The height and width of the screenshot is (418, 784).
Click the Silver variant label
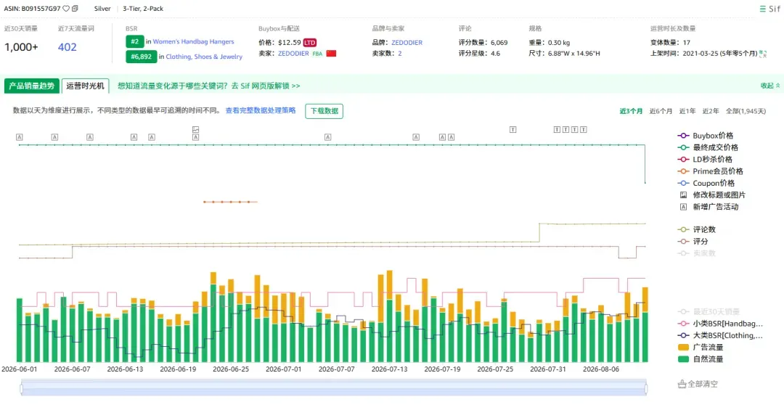click(102, 9)
